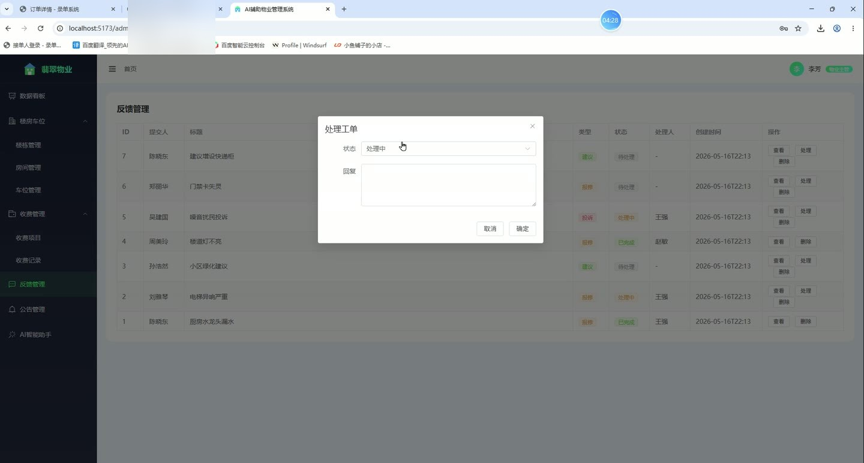Open 百度智能云控制台 bookmark

click(x=239, y=45)
